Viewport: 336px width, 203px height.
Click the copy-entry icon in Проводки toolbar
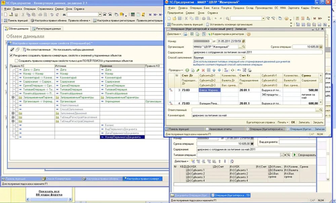click(193, 70)
